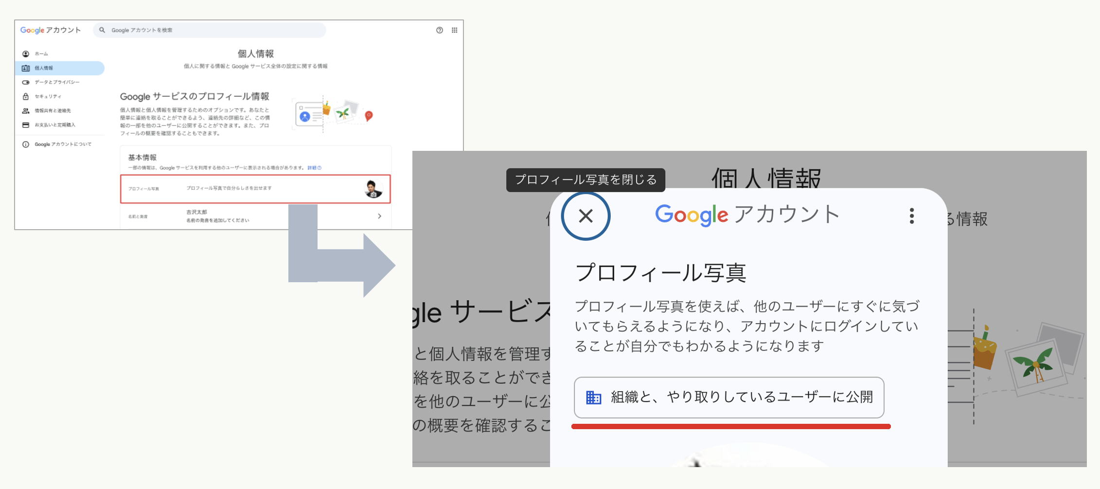Click the 名前の発音を追加してください text
Image resolution: width=1100 pixels, height=489 pixels.
click(218, 220)
